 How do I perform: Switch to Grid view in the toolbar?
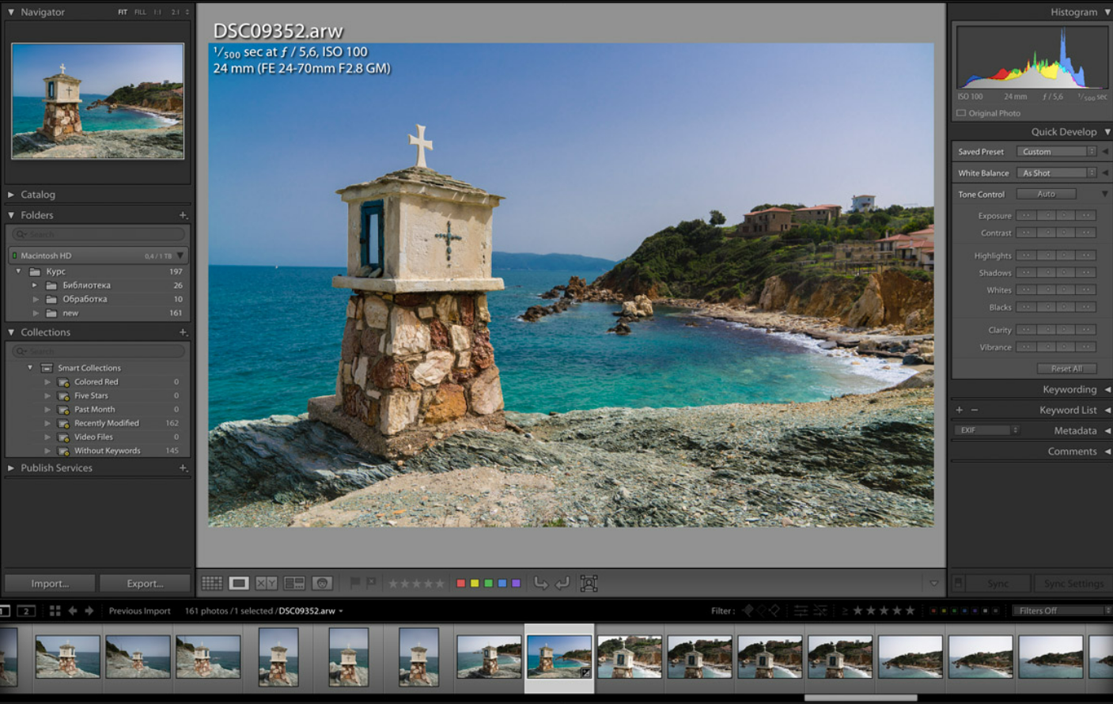click(212, 583)
